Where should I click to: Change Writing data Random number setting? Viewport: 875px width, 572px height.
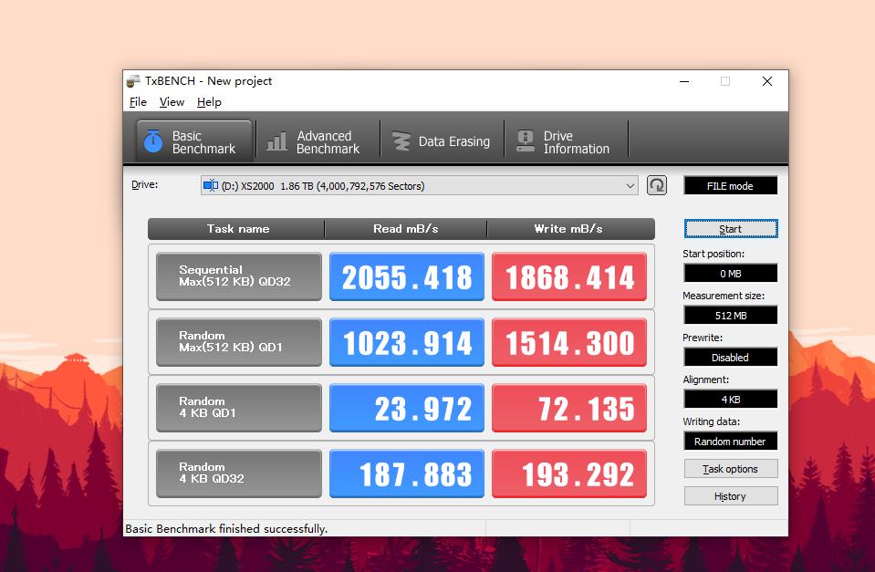731,442
